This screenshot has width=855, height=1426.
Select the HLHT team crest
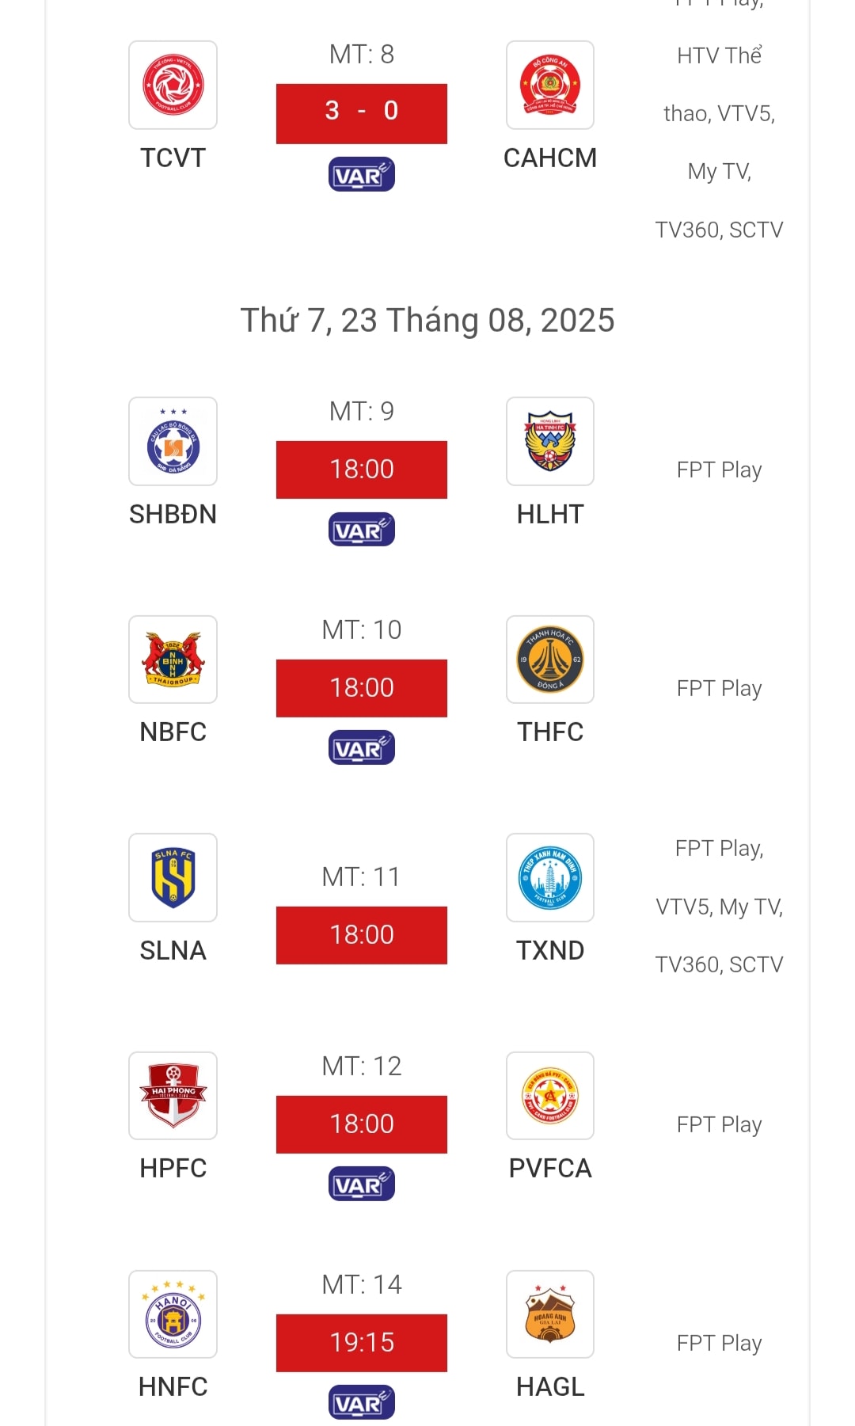[550, 441]
